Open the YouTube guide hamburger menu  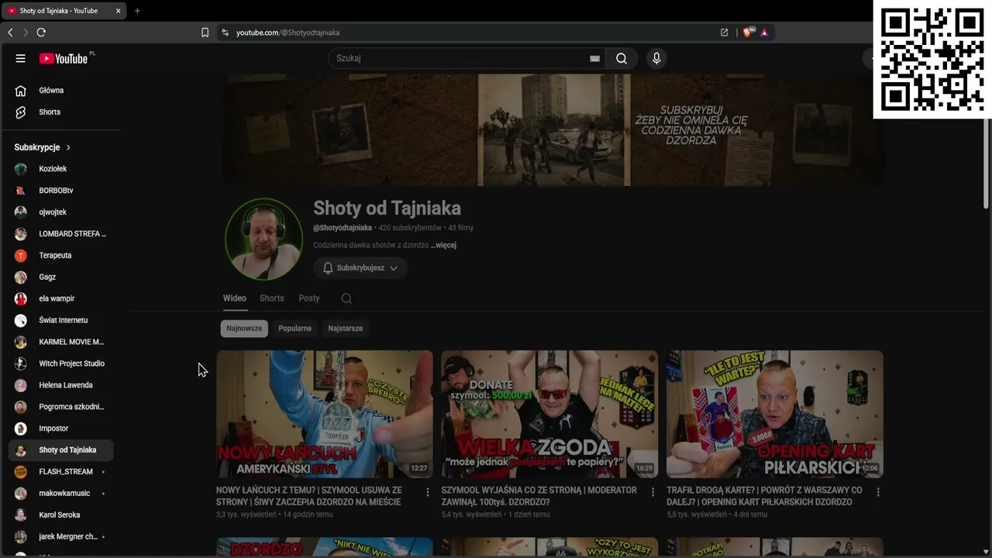21,58
